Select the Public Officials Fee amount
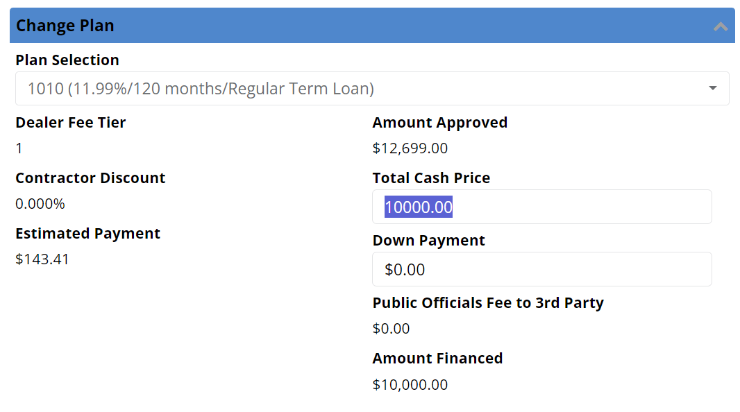Viewport: 740px width, 412px height. click(x=391, y=328)
